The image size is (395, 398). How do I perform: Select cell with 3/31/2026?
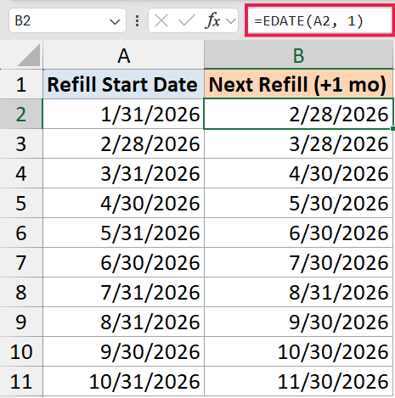point(123,173)
